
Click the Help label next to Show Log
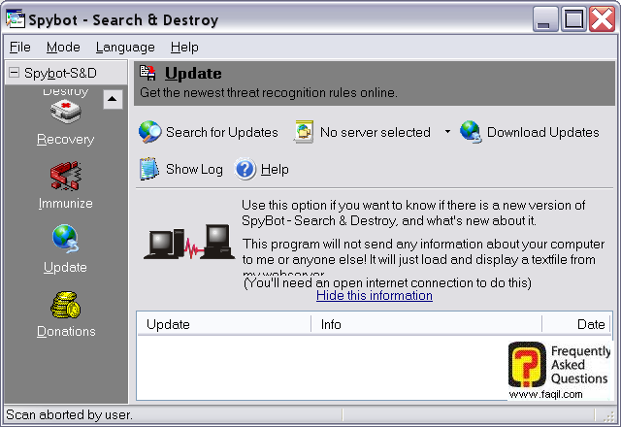[275, 169]
